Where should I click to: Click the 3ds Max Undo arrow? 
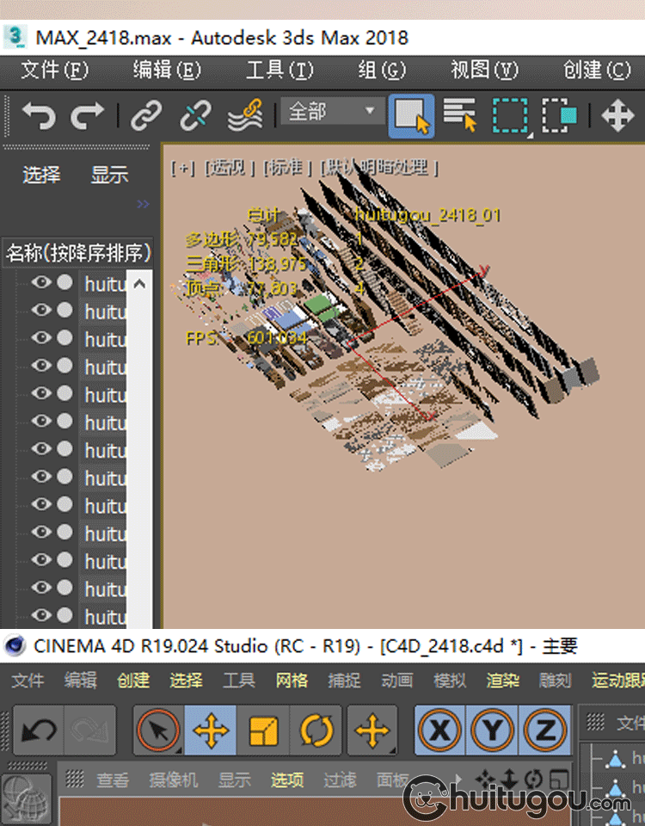click(39, 115)
